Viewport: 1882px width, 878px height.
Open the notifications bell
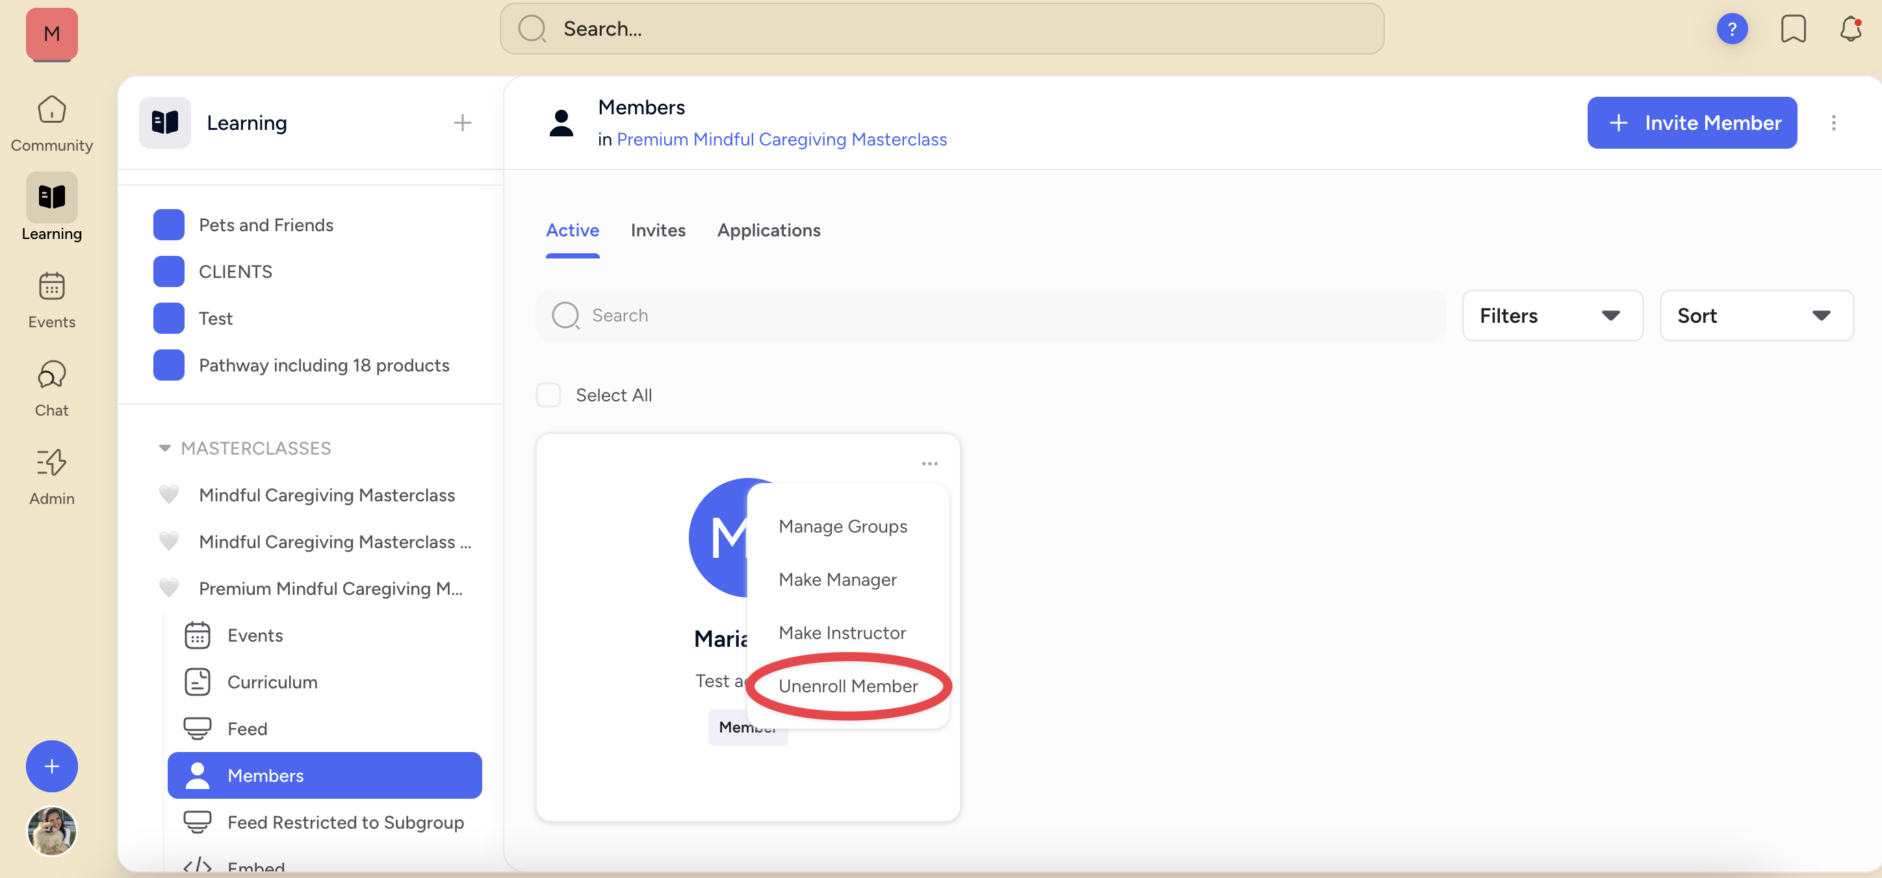coord(1851,29)
